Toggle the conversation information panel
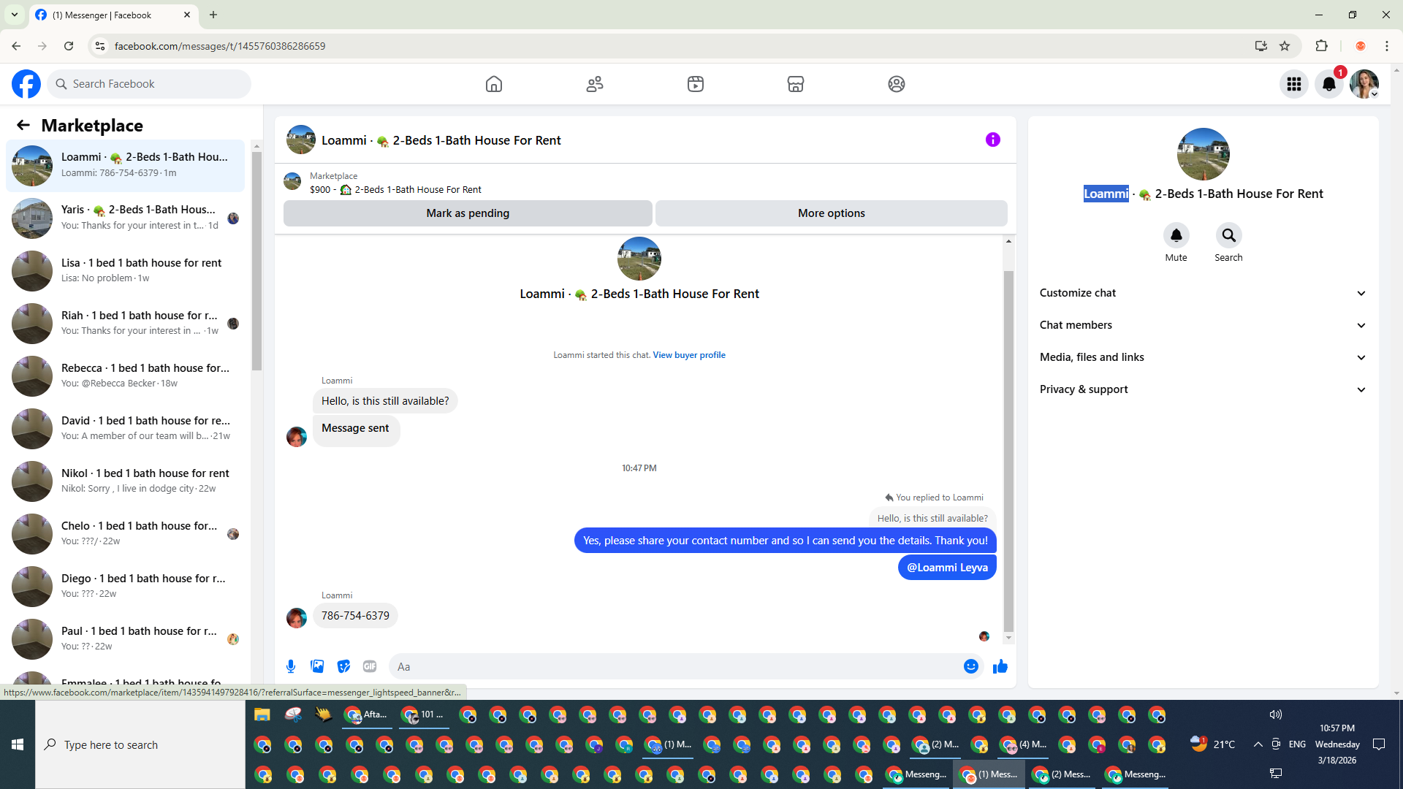Image resolution: width=1403 pixels, height=789 pixels. pos(992,140)
